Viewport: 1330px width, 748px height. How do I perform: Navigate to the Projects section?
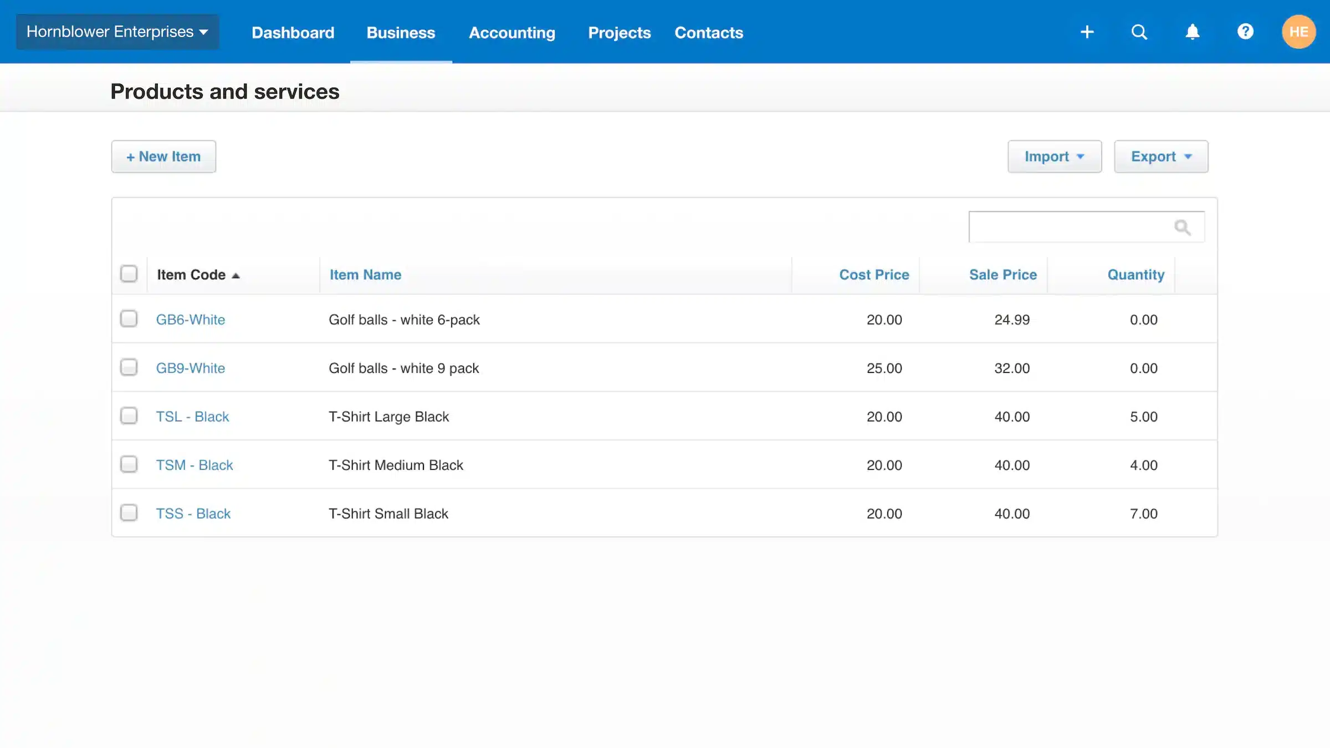(619, 32)
